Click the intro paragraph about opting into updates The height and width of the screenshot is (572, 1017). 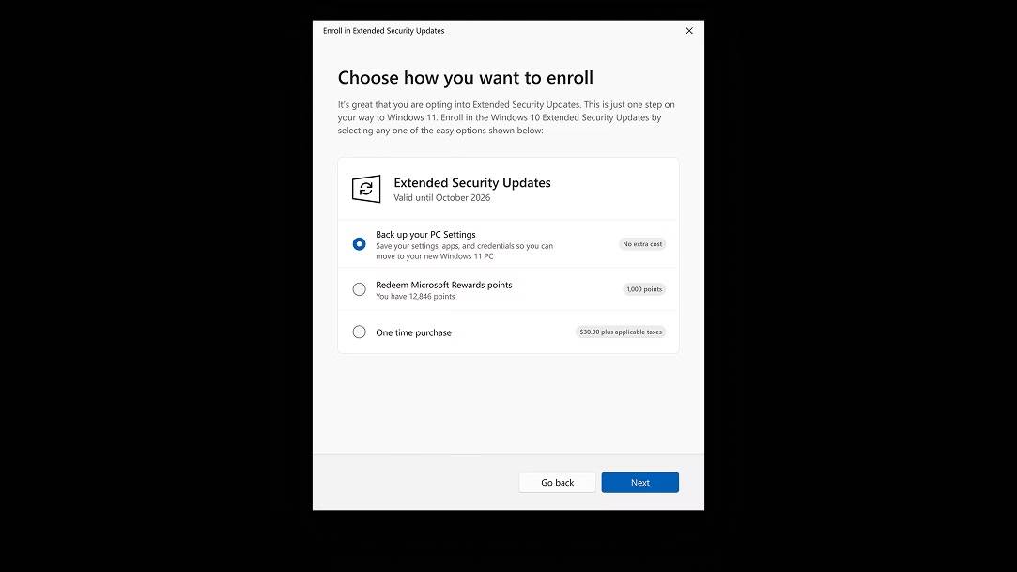point(506,117)
